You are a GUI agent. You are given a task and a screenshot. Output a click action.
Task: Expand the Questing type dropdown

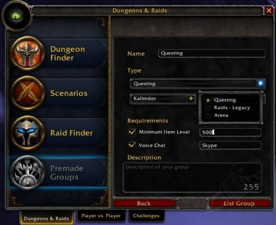197,84
